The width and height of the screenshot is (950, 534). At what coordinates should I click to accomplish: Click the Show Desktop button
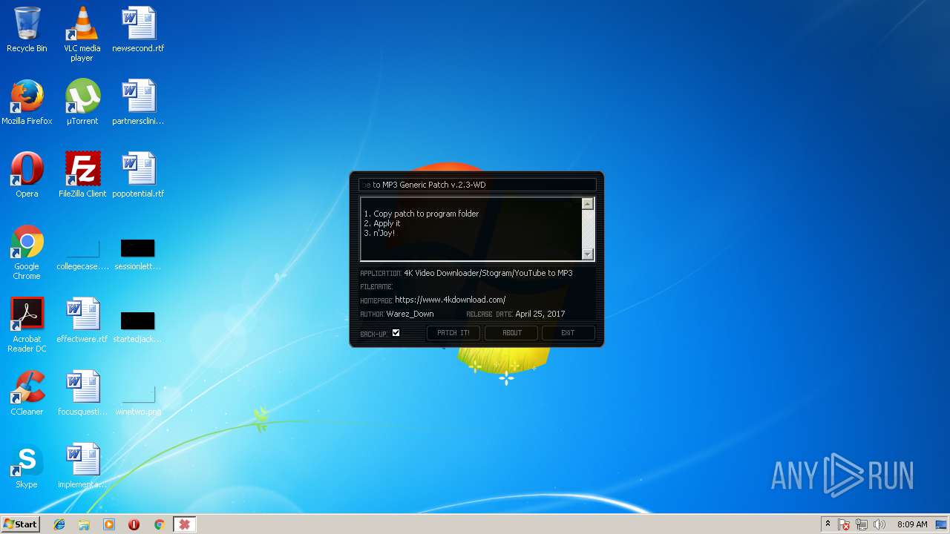point(943,524)
